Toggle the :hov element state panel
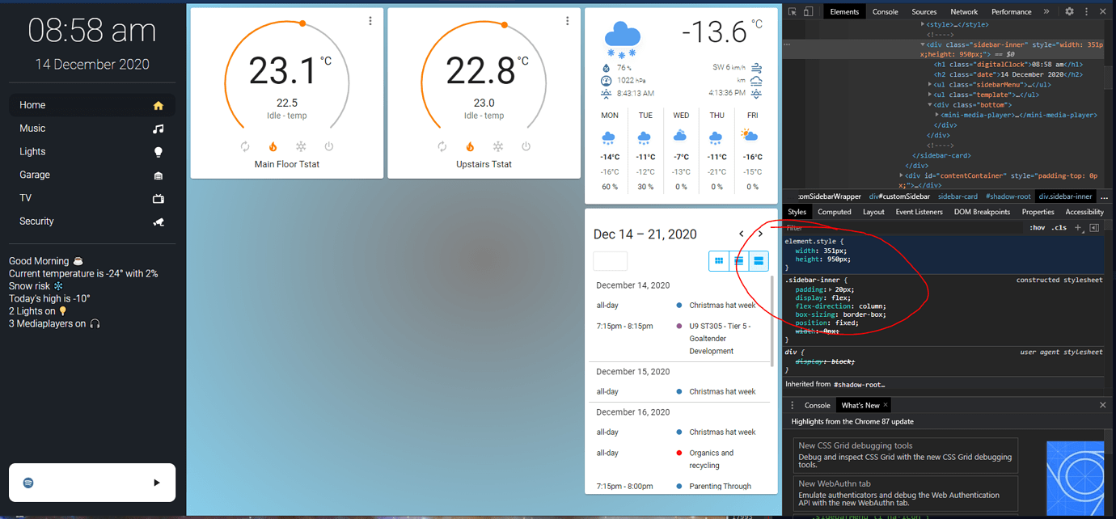The width and height of the screenshot is (1116, 519). pyautogui.click(x=1037, y=228)
